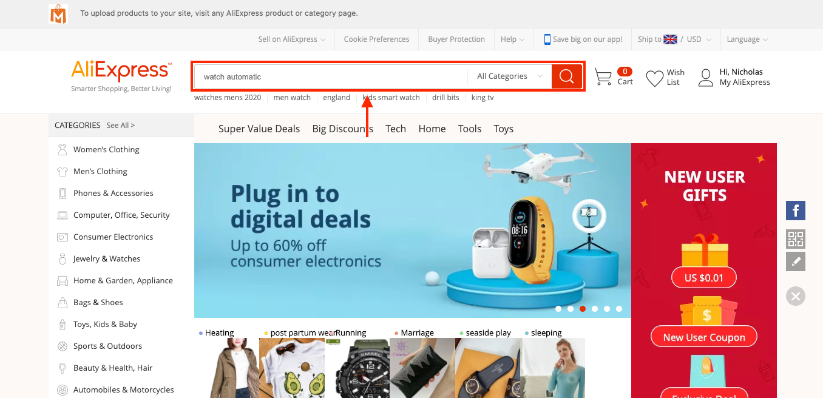Focus the watch automatic search field
Screen dimensions: 823x398
pos(331,76)
